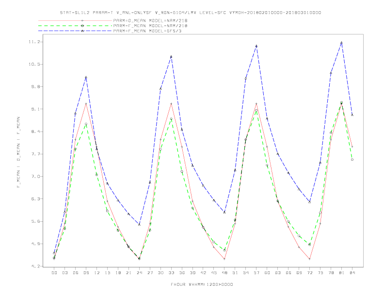384x297 pixels.
Task: Click x-axis tick label 15
Action: point(107,273)
